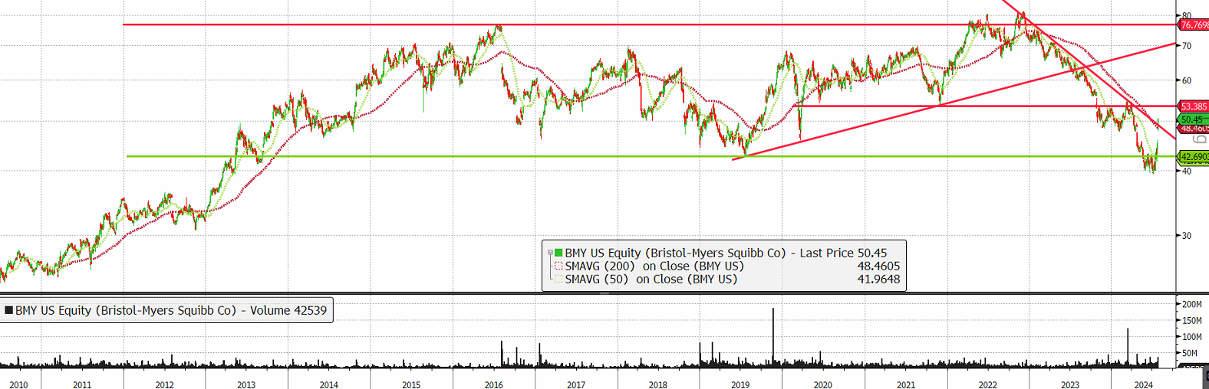Click the SMAVG (200) dotted red swatch

coord(558,266)
